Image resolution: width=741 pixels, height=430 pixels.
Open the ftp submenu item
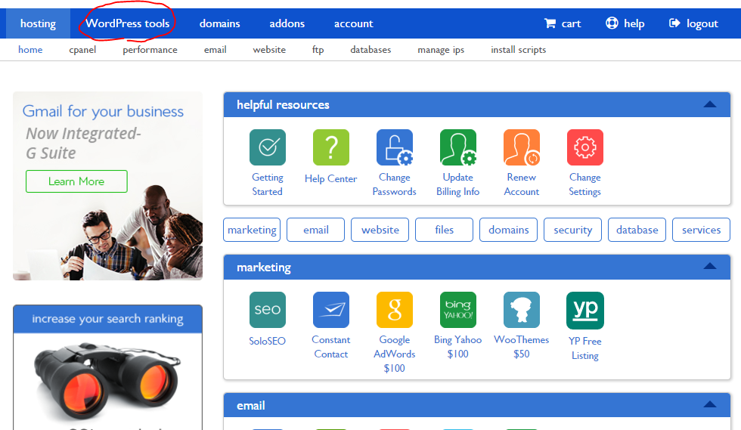point(318,50)
